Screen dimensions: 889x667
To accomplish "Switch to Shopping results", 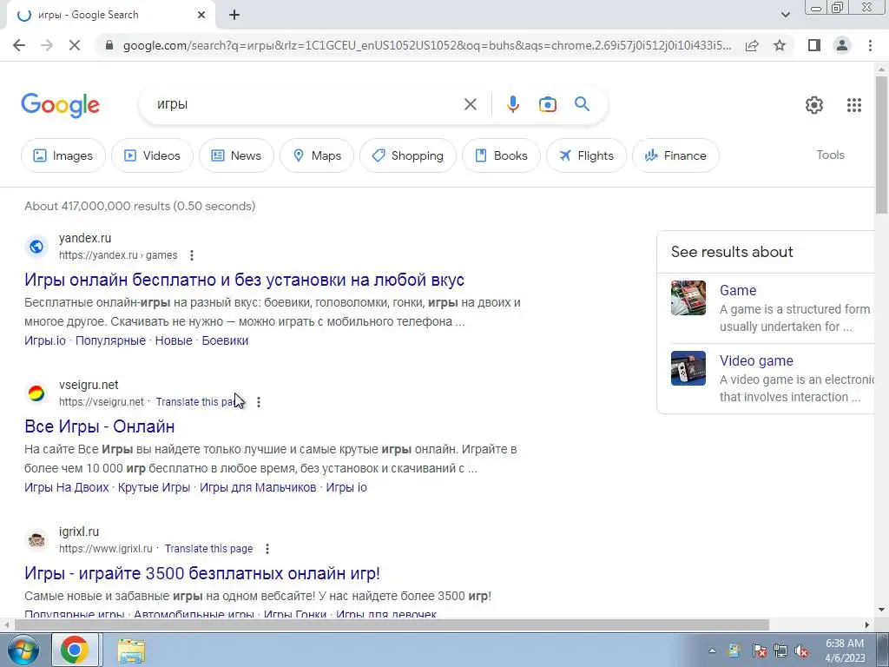I will 408,155.
